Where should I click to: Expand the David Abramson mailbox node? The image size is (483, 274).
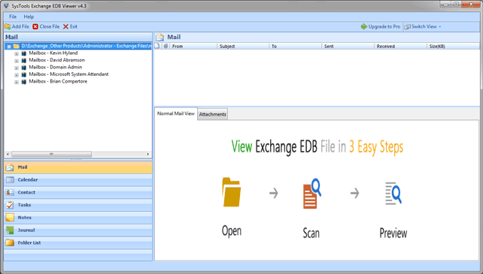[x=17, y=61]
